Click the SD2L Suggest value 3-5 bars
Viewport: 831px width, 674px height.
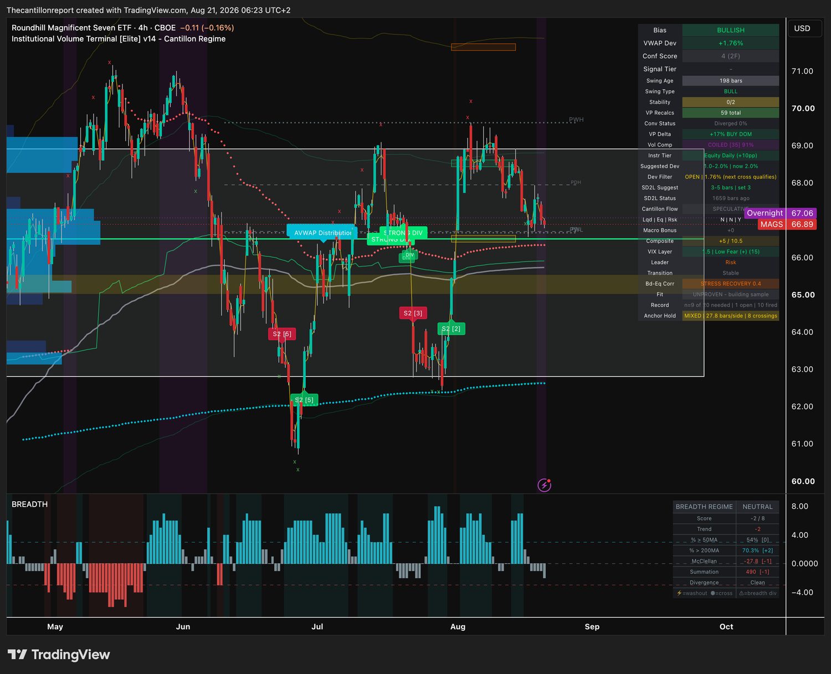(x=731, y=188)
